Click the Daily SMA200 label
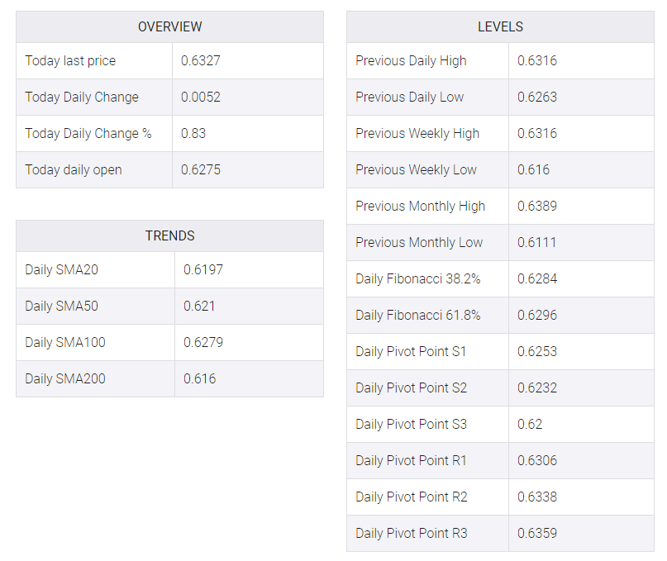The width and height of the screenshot is (667, 561). coord(65,378)
